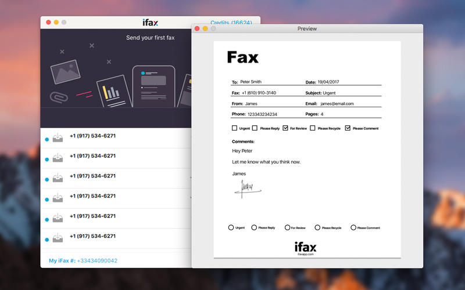Select the Please Reply radio button
This screenshot has width=465, height=290.
point(254,227)
